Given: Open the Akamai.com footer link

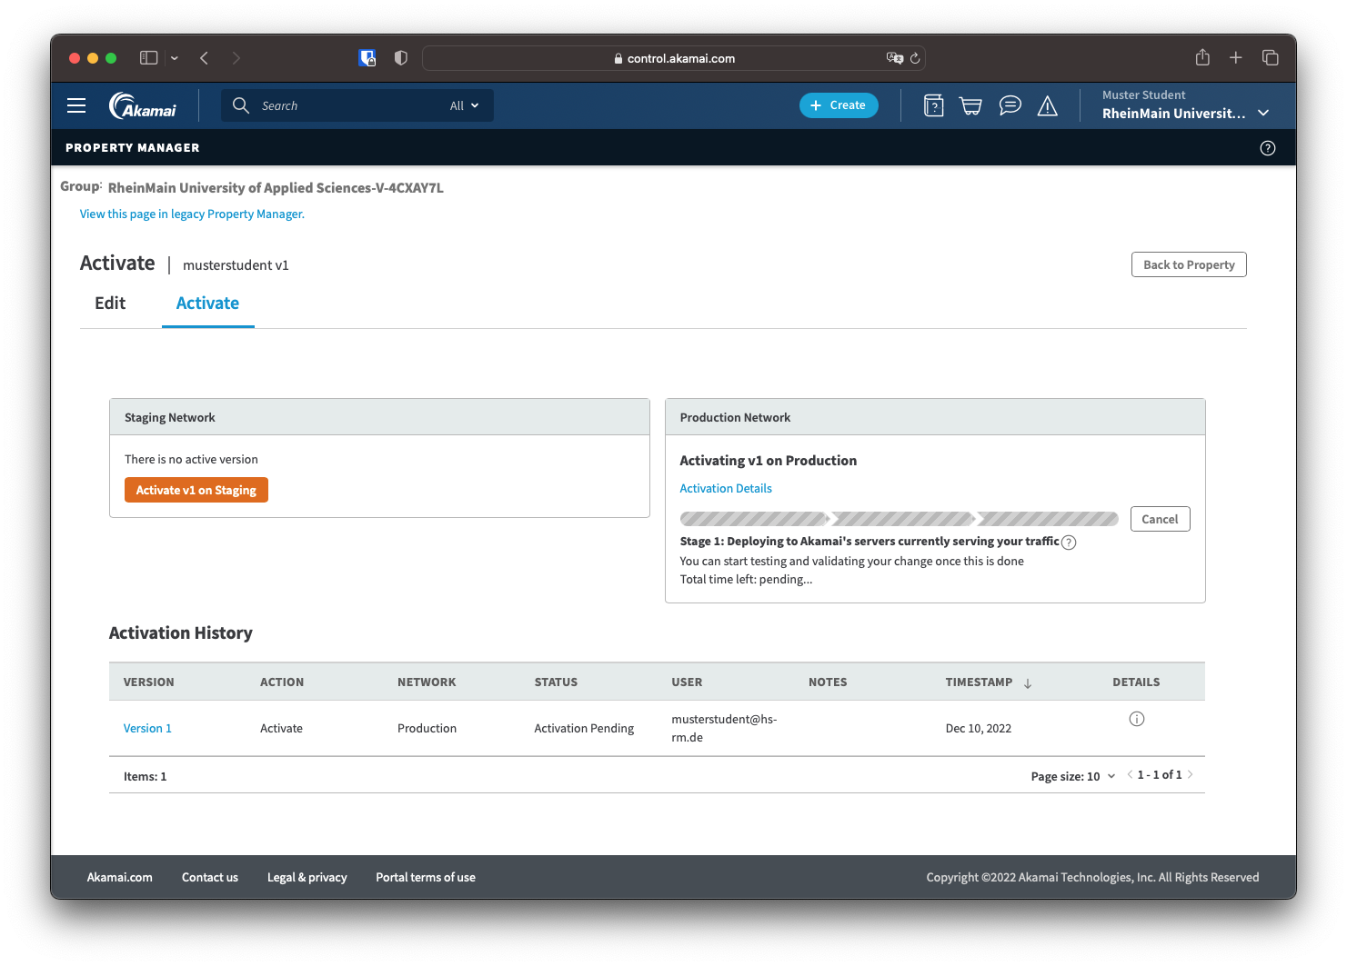Looking at the screenshot, I should pos(120,878).
